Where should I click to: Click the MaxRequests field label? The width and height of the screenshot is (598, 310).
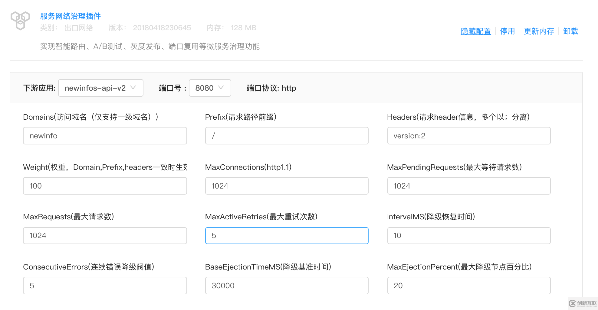[68, 217]
